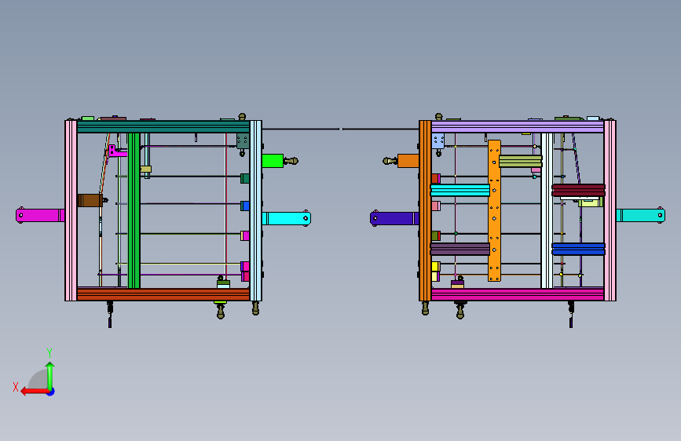Select the brown block inside left frame
Image resolution: width=681 pixels, height=441 pixels.
(90, 201)
